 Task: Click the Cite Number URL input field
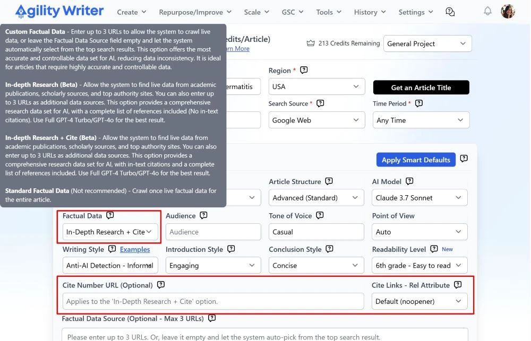pyautogui.click(x=213, y=301)
